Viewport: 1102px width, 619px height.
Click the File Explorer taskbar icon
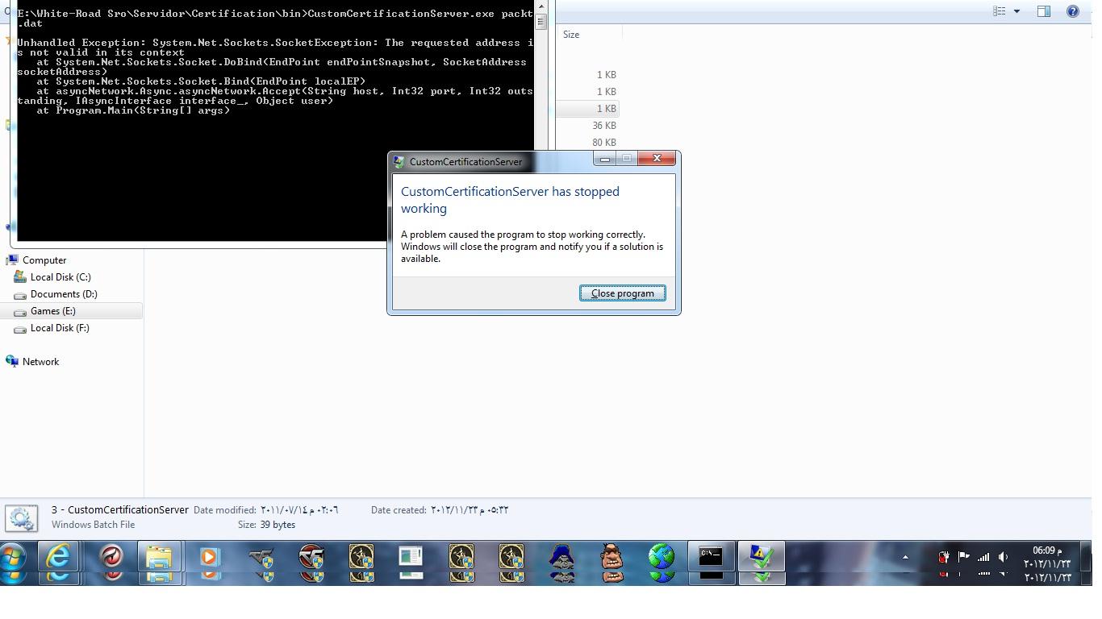click(x=159, y=557)
